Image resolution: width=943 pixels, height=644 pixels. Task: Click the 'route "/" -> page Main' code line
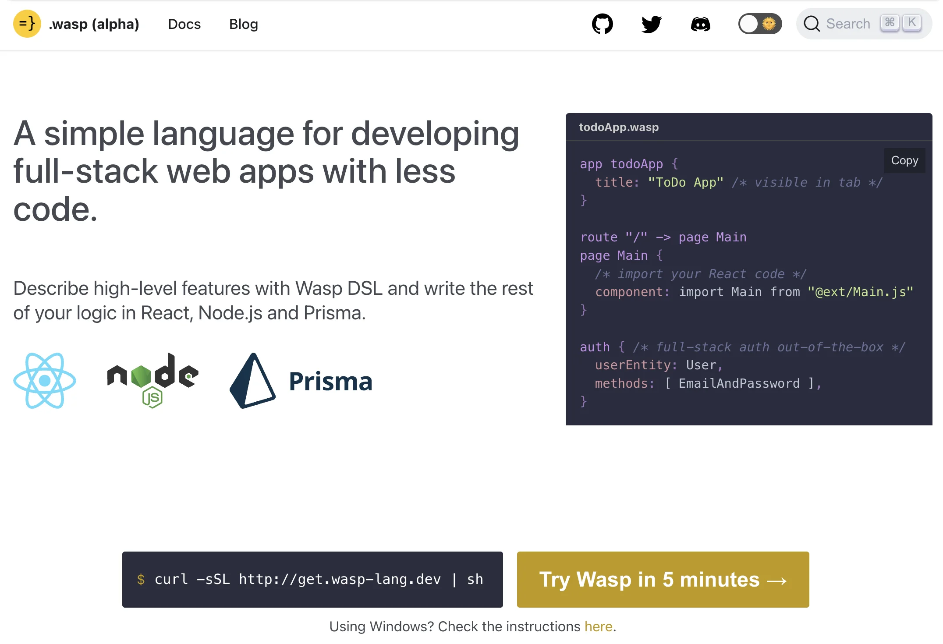pyautogui.click(x=663, y=237)
